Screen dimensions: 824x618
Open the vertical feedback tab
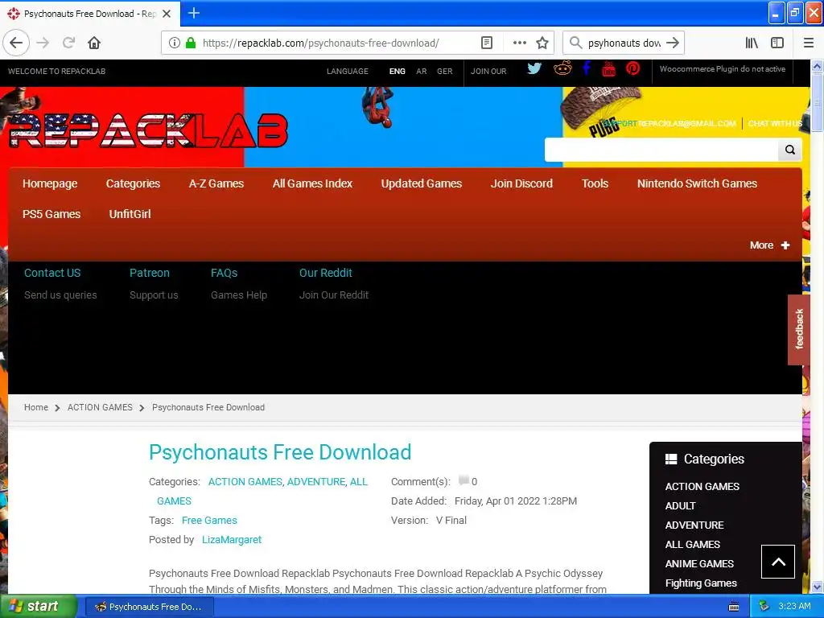[799, 329]
